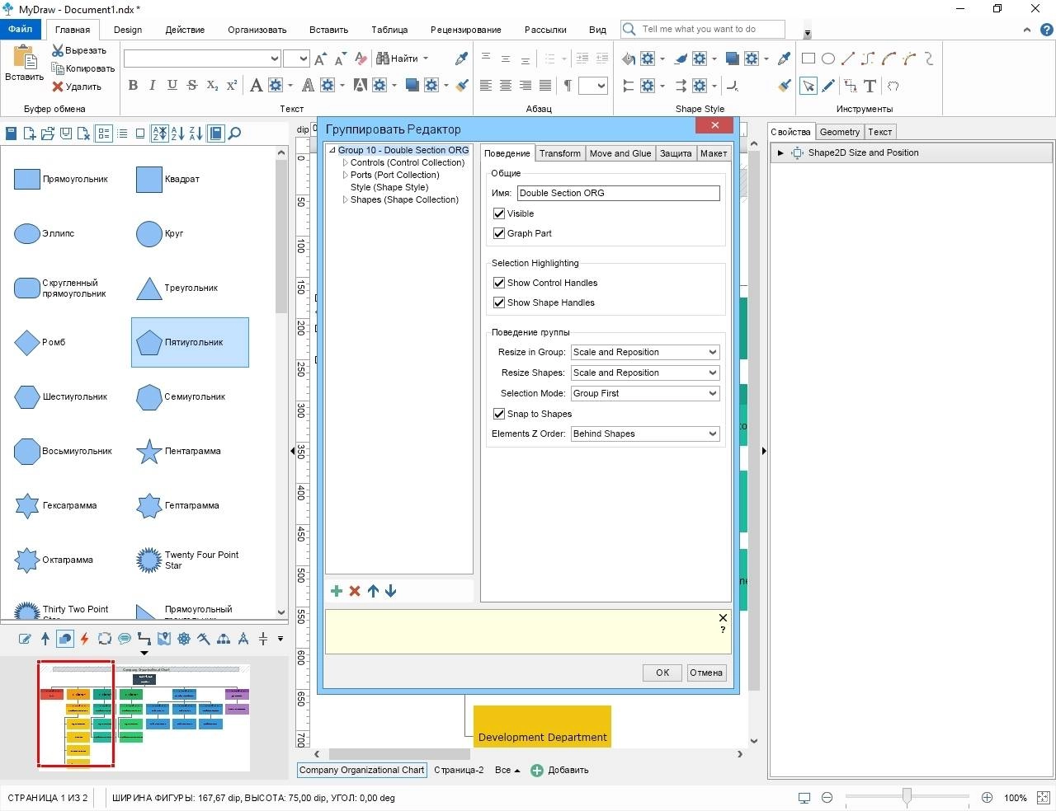The image size is (1056, 811).
Task: Switch to the Transform tab
Action: (x=560, y=153)
